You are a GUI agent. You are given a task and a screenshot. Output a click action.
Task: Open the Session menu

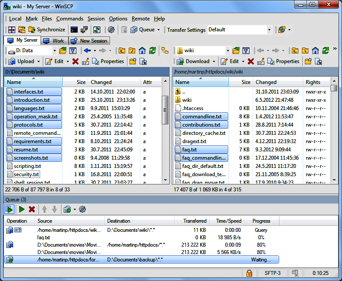[96, 19]
